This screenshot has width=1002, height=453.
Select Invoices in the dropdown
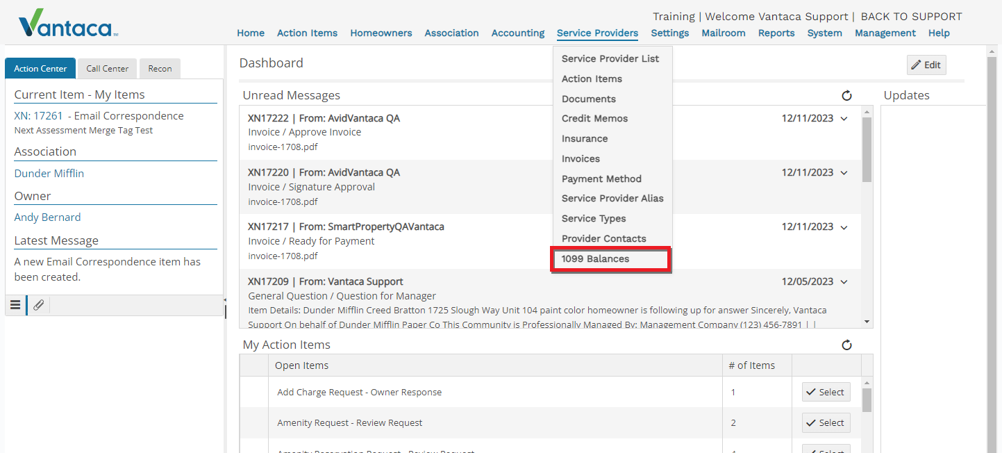pyautogui.click(x=581, y=159)
